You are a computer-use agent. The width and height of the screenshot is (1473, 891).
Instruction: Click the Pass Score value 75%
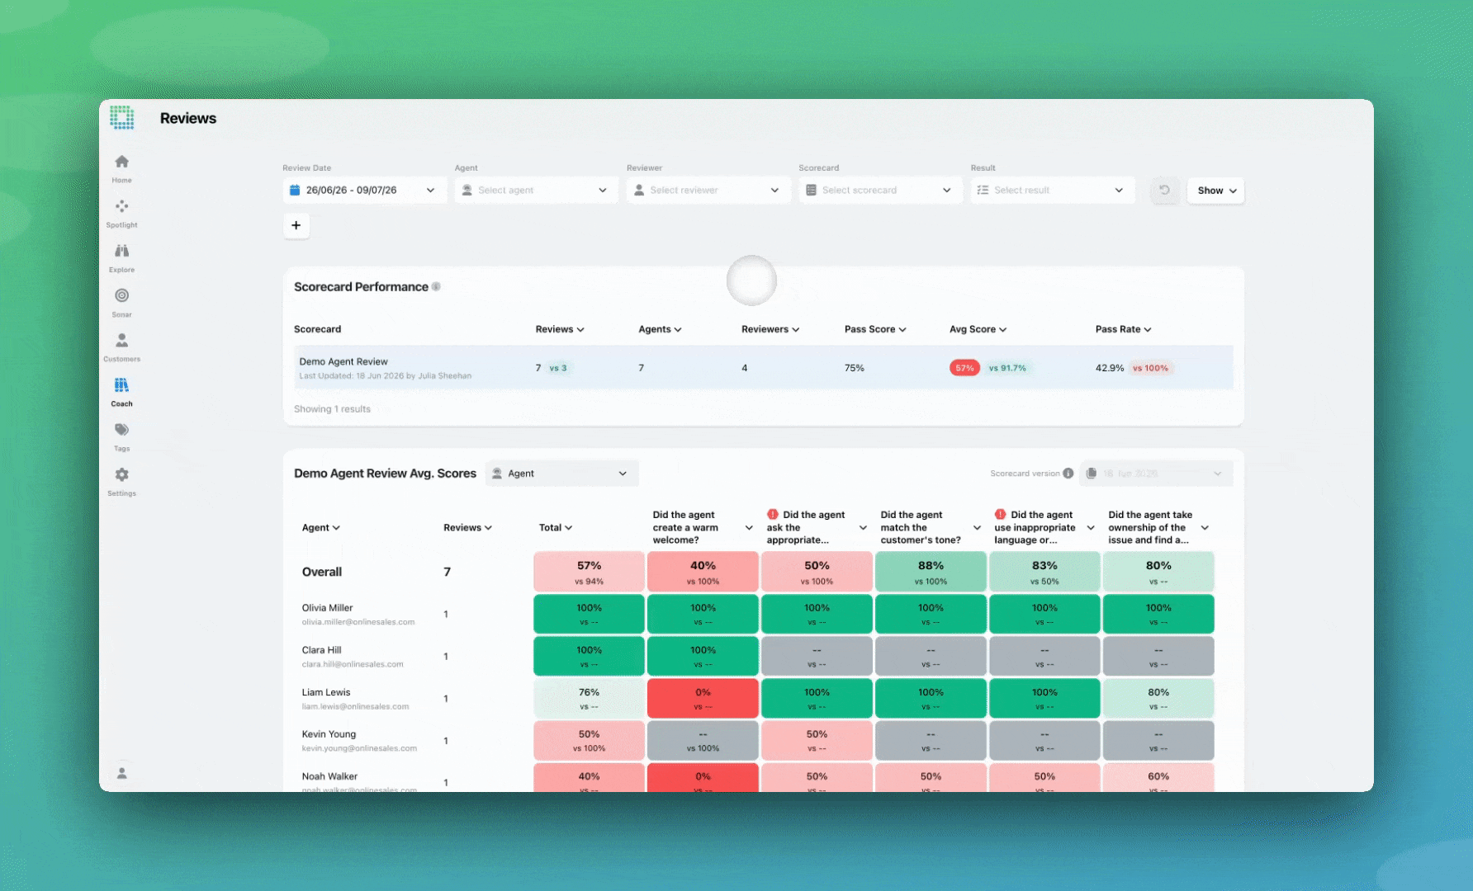[854, 368]
